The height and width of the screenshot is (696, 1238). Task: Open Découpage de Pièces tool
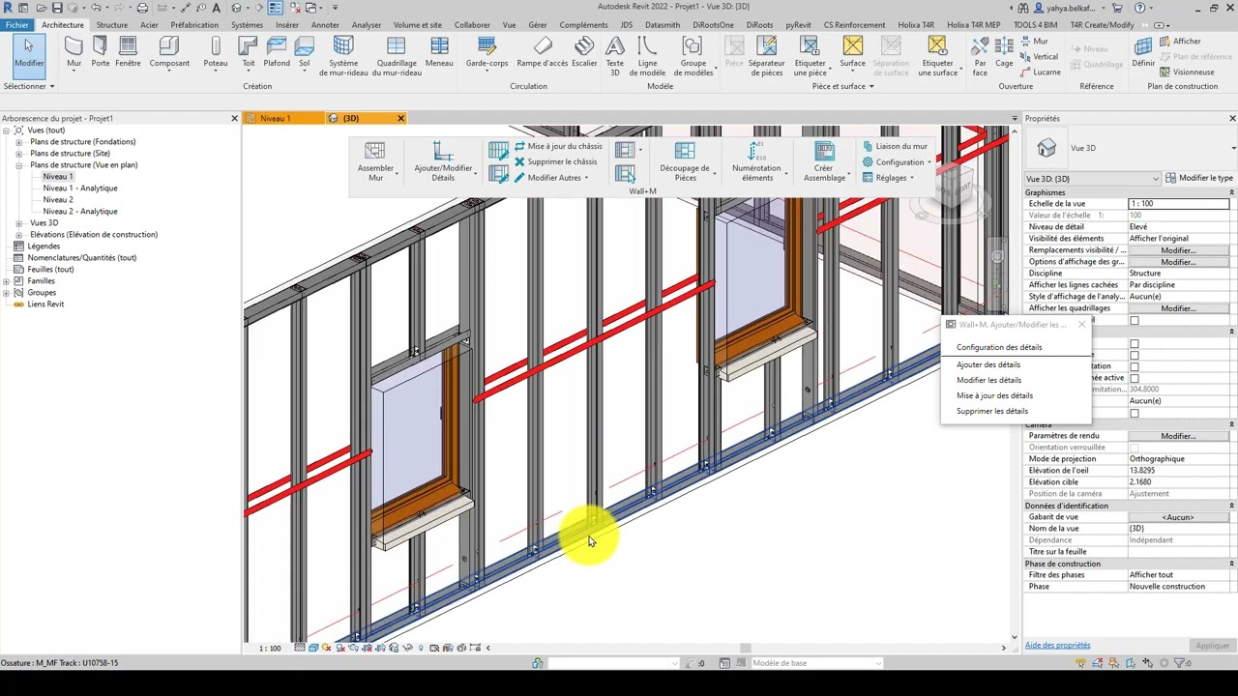coord(685,161)
